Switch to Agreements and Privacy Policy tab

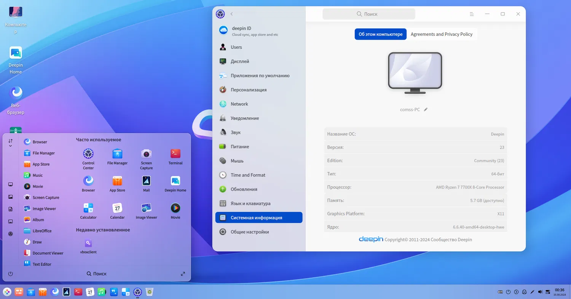click(441, 34)
